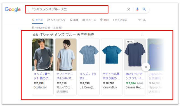
Task: Open the KaraKuBuy dyed T-shirt image
Action: point(112,54)
